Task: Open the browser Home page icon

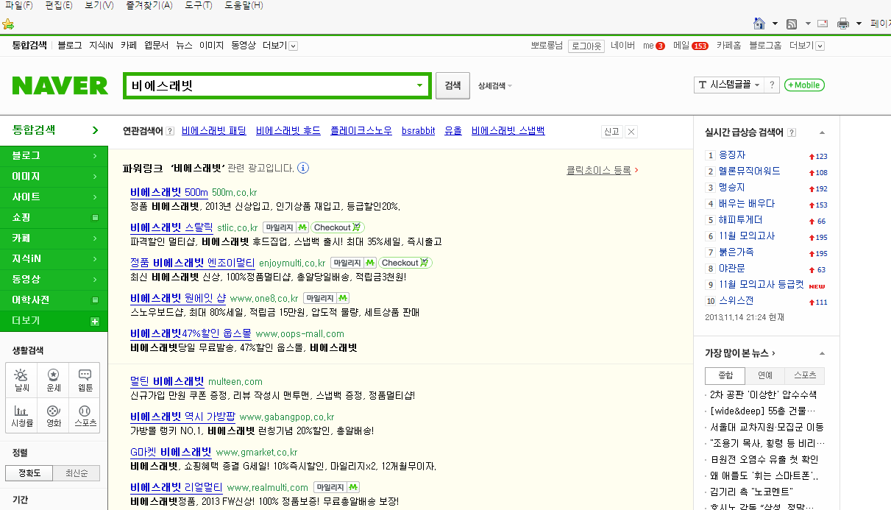Action: 759,24
